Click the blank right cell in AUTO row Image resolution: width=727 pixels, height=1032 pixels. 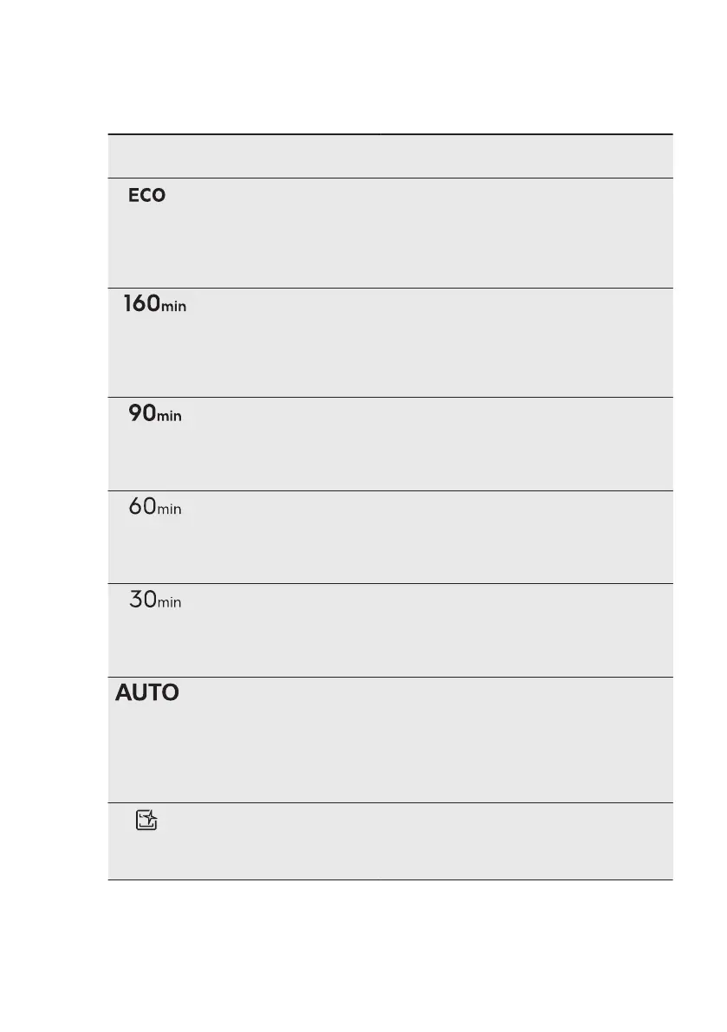click(525, 739)
